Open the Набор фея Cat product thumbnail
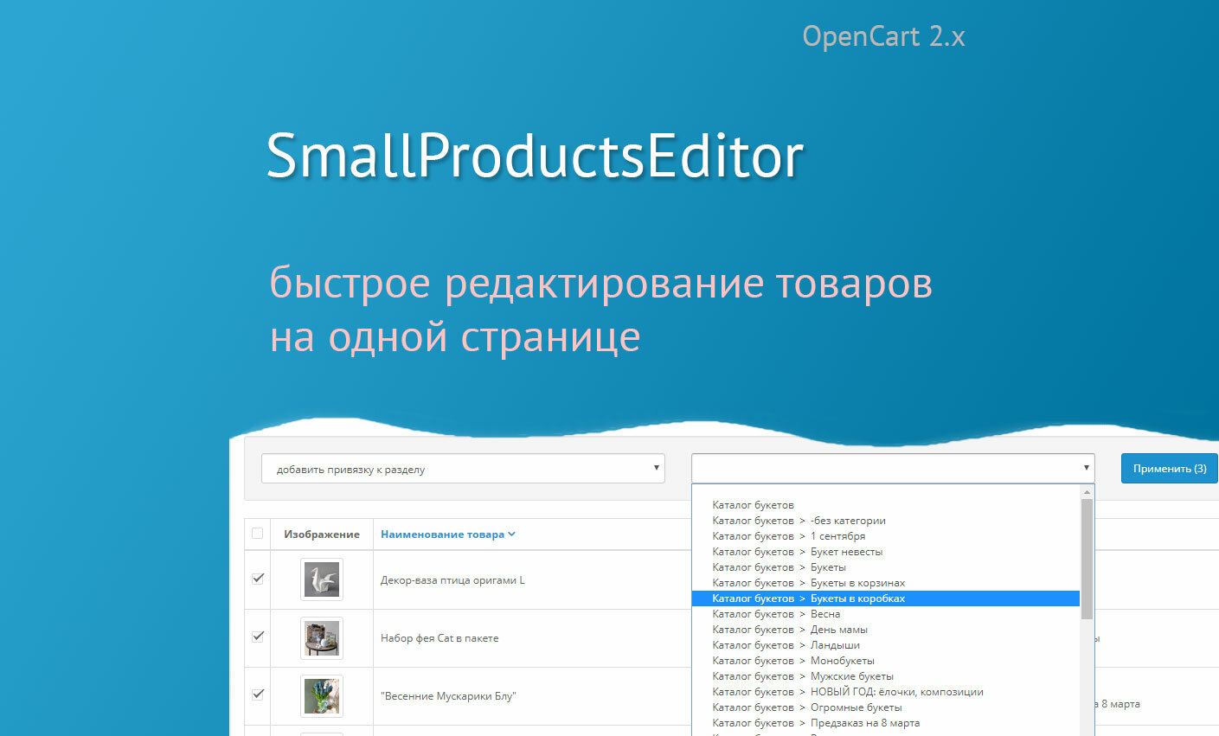The image size is (1219, 736). click(322, 638)
